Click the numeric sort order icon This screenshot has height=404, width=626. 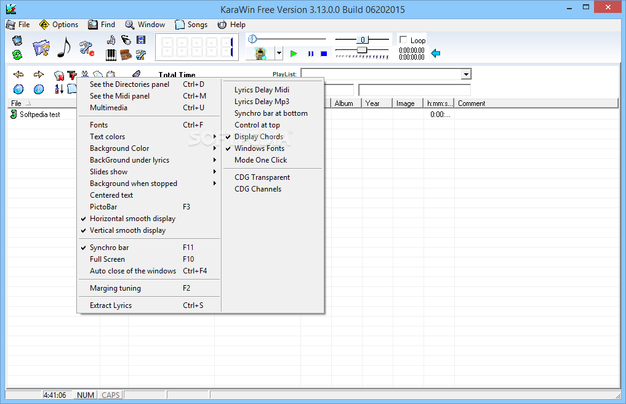click(x=59, y=89)
